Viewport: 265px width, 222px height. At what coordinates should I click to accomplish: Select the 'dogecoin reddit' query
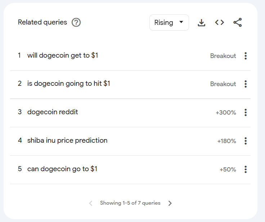[x=53, y=112]
